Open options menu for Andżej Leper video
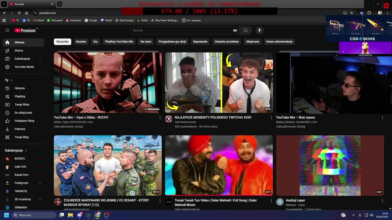Viewport: 392px width, 220px height. pos(382,201)
